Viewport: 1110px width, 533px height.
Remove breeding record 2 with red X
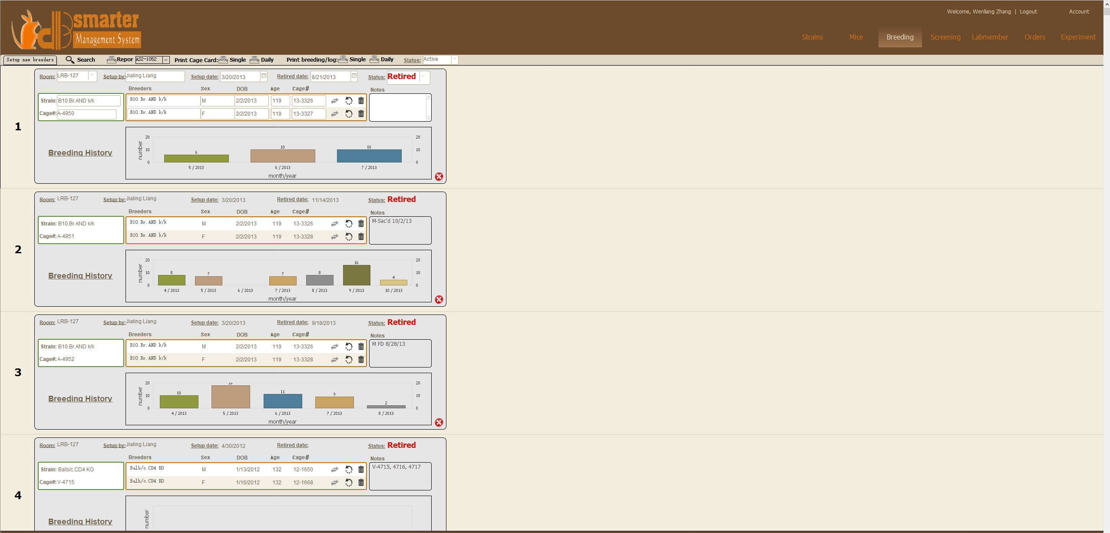click(439, 300)
